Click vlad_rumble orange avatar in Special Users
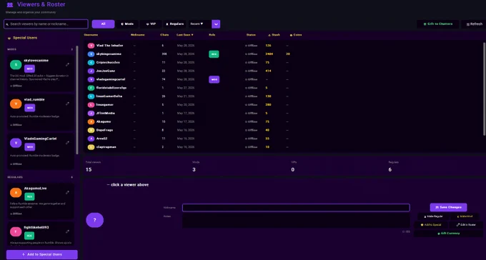 pyautogui.click(x=16, y=104)
